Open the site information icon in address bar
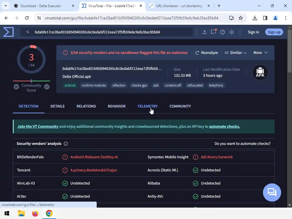Screen dimensions: 292x219 click(x=39, y=18)
